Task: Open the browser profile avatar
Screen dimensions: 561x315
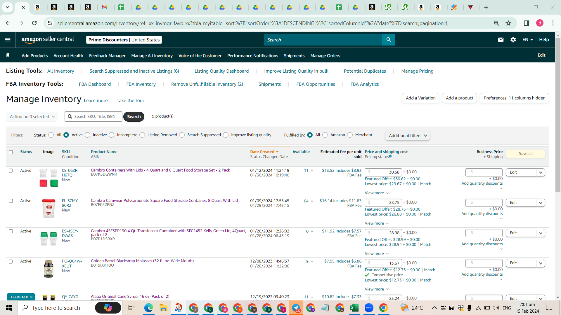Action: (540, 23)
